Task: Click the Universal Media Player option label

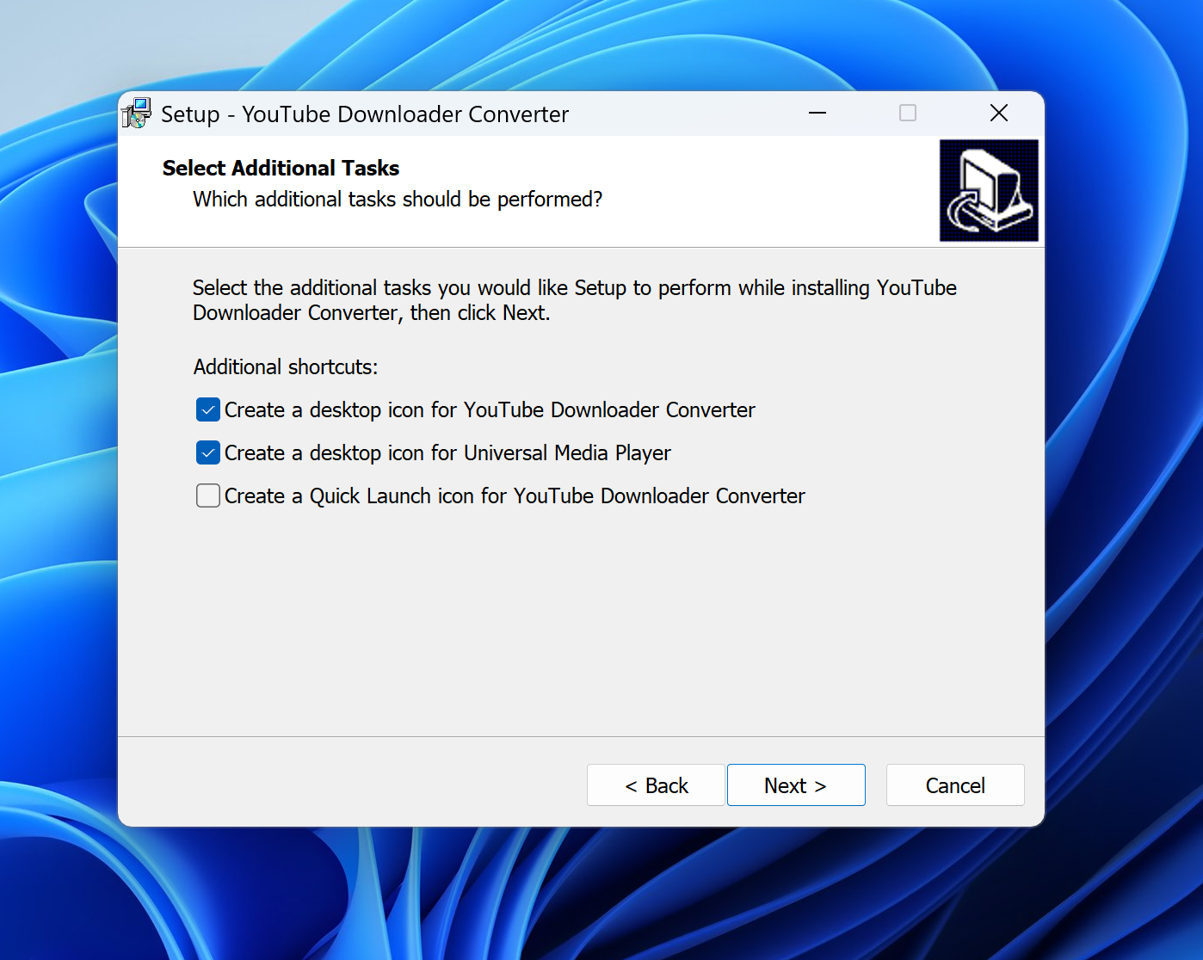Action: pyautogui.click(x=447, y=453)
